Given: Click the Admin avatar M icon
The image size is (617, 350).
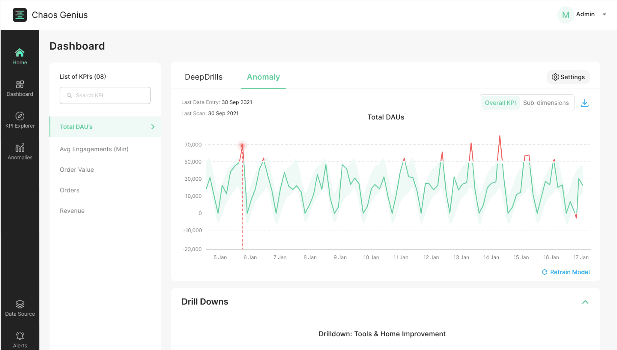Looking at the screenshot, I should pyautogui.click(x=566, y=15).
